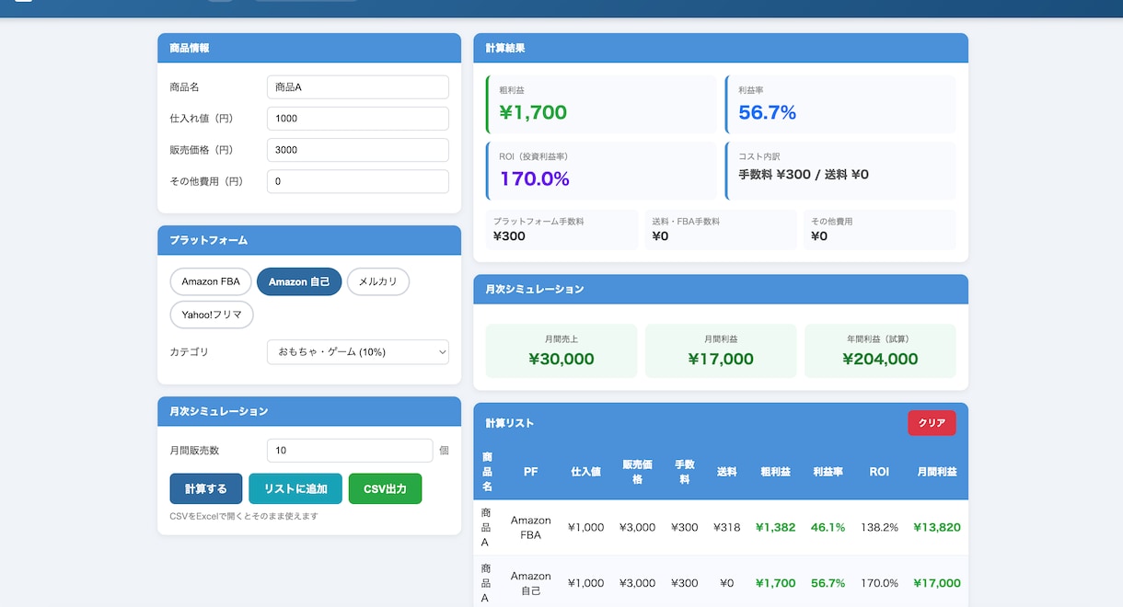Click the 販売価格（円）input

358,150
